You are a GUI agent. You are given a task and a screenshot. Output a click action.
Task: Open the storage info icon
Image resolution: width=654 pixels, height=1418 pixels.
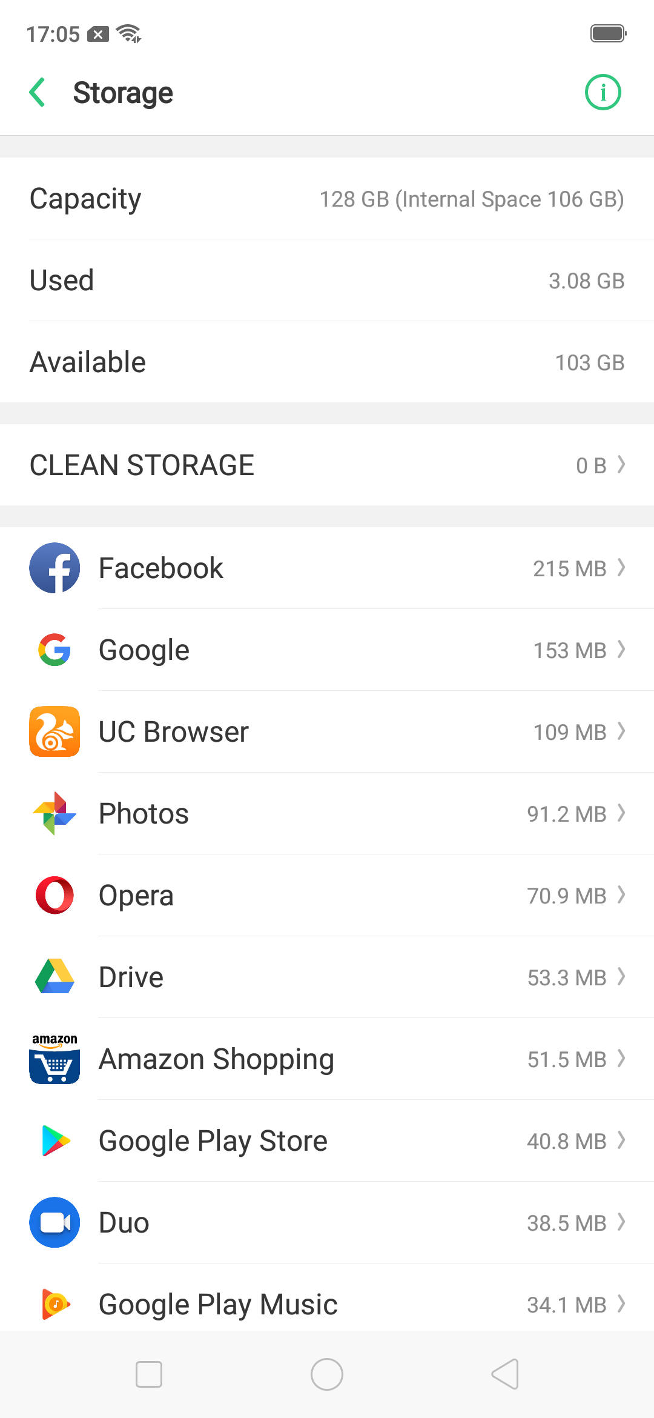(x=603, y=93)
